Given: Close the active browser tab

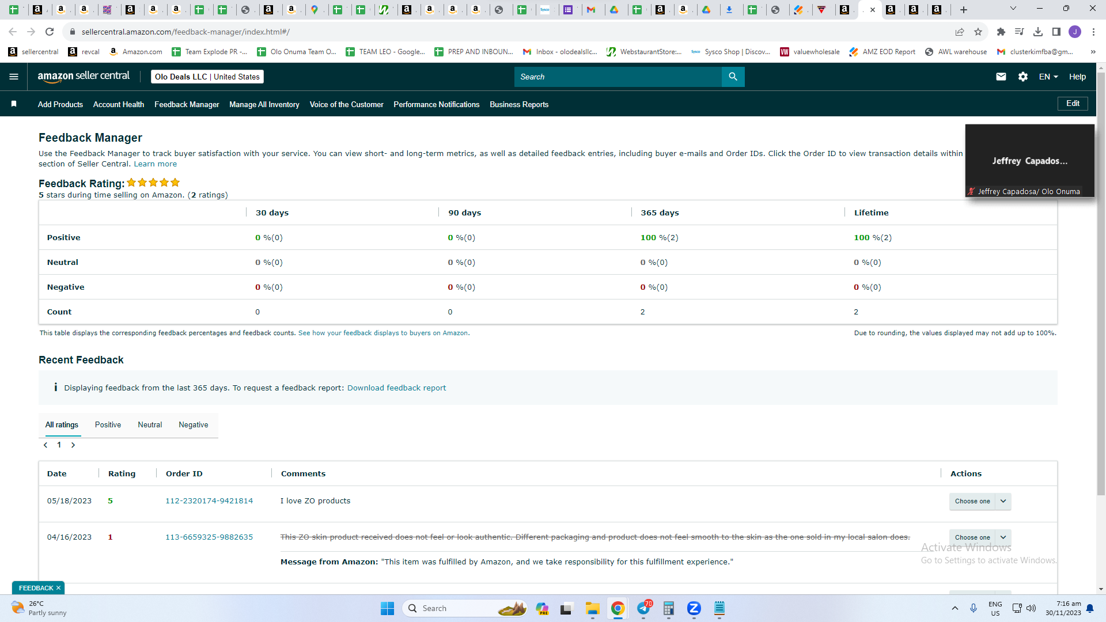Looking at the screenshot, I should point(873,10).
